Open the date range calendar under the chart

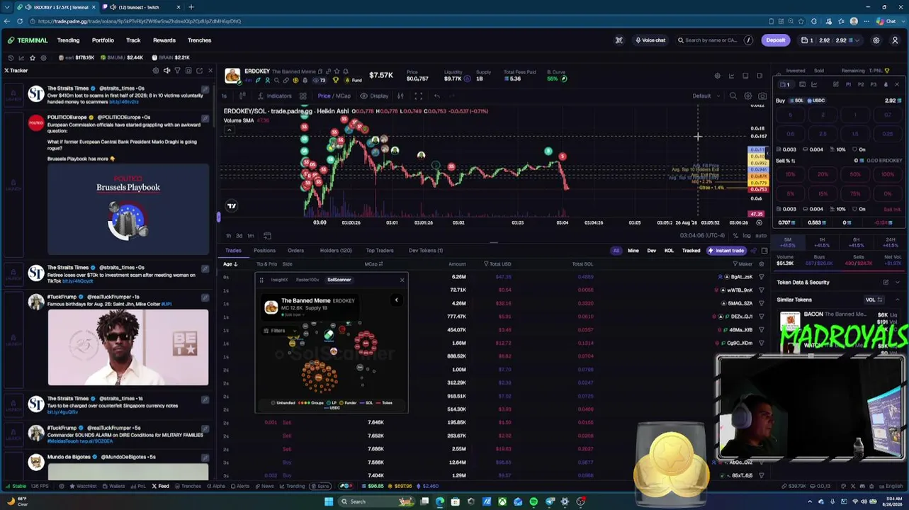tap(267, 236)
